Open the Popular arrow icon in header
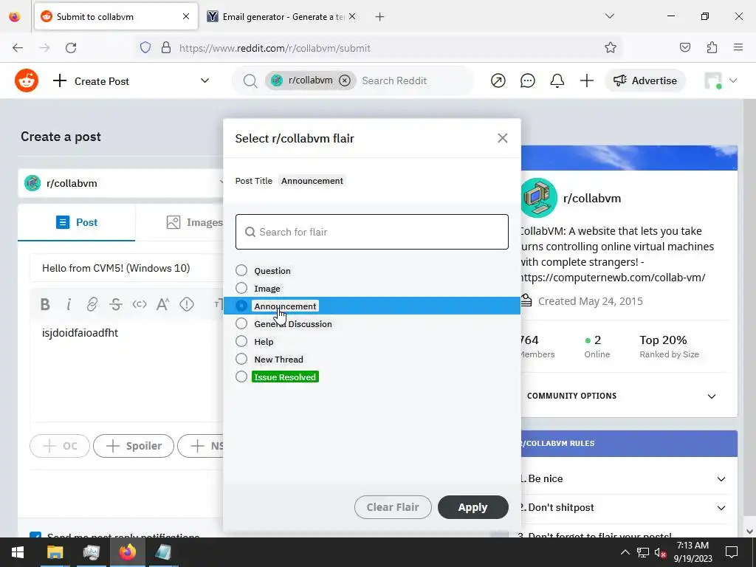756x567 pixels. pyautogui.click(x=498, y=80)
